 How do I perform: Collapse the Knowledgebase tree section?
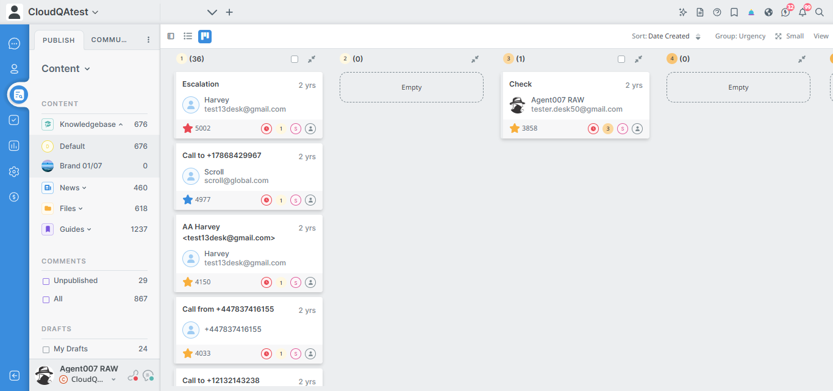coord(121,124)
